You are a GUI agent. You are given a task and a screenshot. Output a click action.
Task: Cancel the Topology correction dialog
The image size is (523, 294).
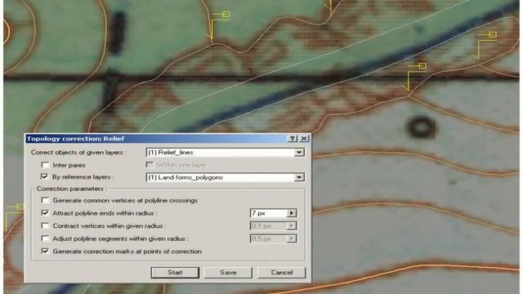pos(281,273)
